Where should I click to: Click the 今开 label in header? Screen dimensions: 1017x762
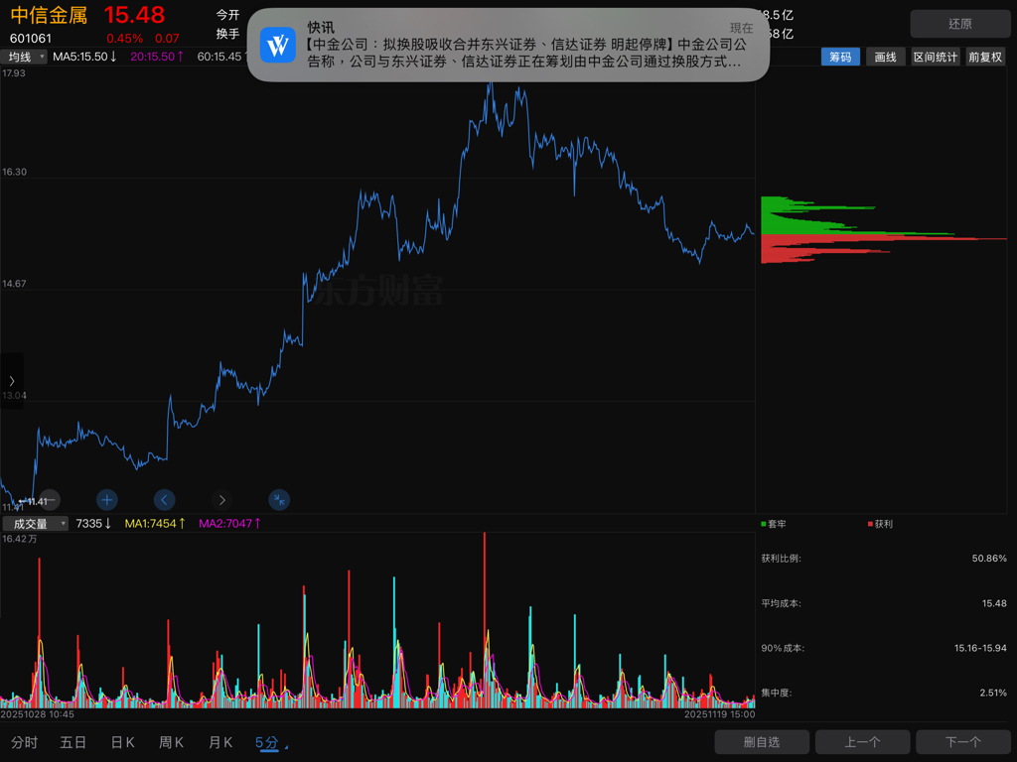coord(227,15)
